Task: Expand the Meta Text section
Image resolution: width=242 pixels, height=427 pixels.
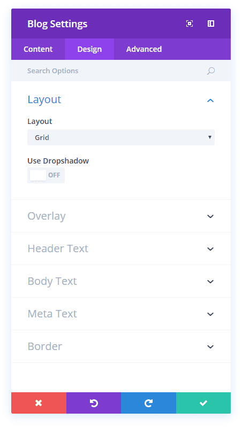Action: 121,314
